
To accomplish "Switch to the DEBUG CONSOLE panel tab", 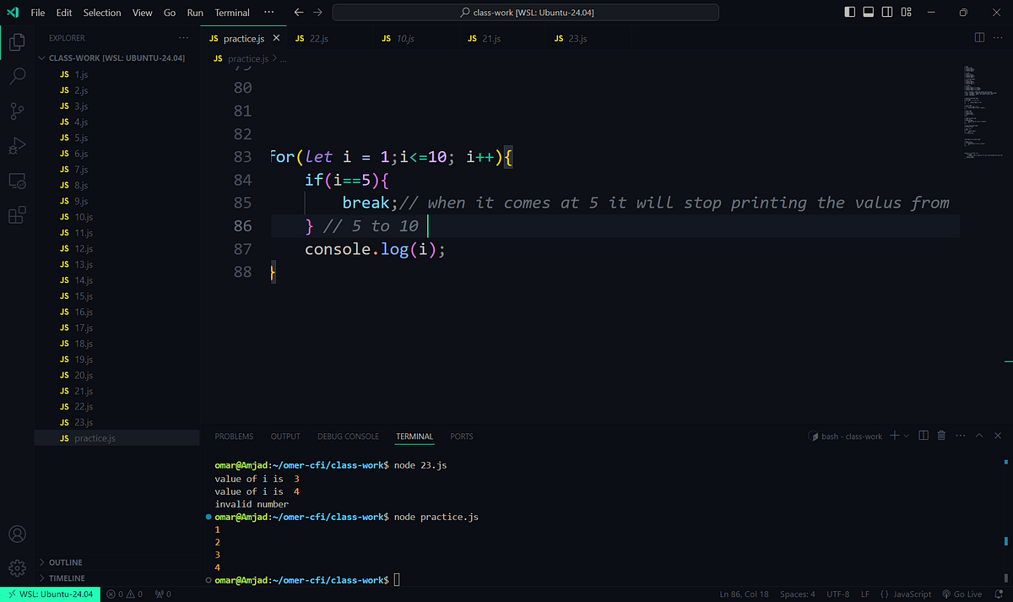I will click(348, 437).
